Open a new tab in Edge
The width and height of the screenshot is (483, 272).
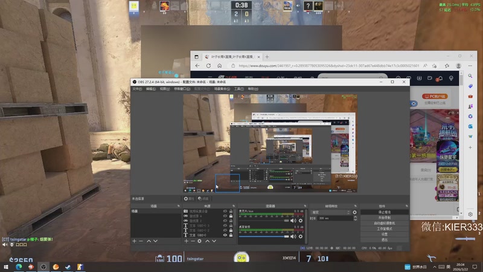click(267, 57)
